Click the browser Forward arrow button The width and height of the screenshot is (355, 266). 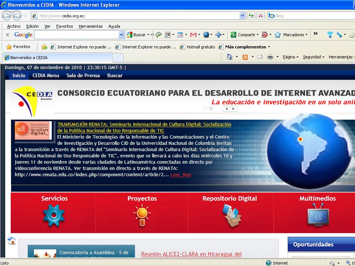[x=17, y=16]
